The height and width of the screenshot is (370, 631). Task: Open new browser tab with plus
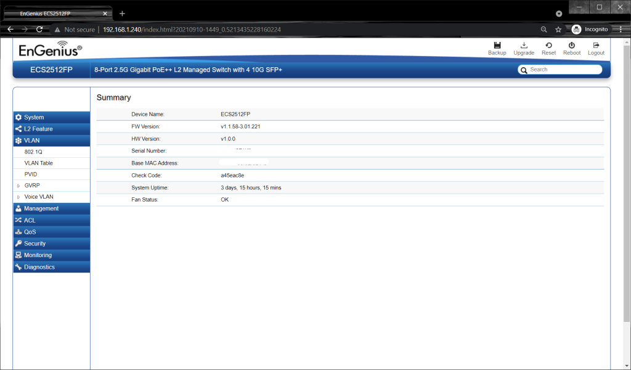click(x=123, y=14)
